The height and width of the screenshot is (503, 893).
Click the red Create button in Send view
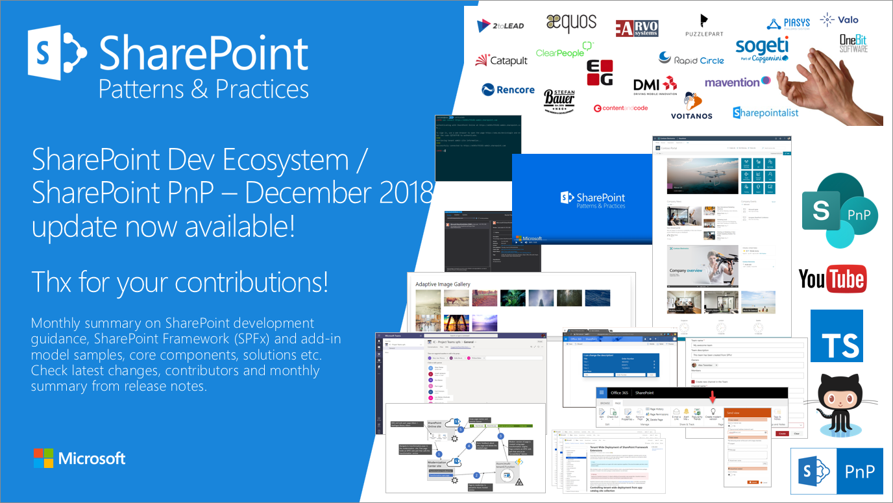click(782, 433)
